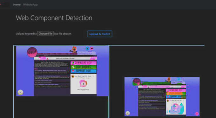Click the mascot character in left image header
216x118 pixels.
point(74,50)
